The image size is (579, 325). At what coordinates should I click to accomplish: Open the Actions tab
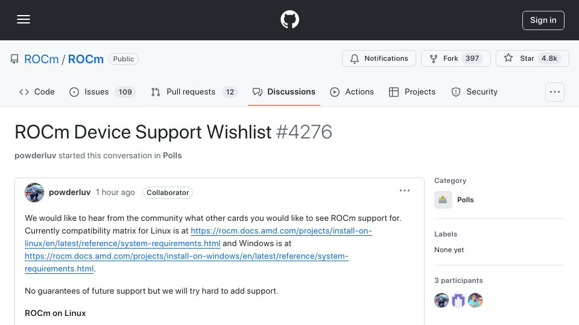click(352, 91)
